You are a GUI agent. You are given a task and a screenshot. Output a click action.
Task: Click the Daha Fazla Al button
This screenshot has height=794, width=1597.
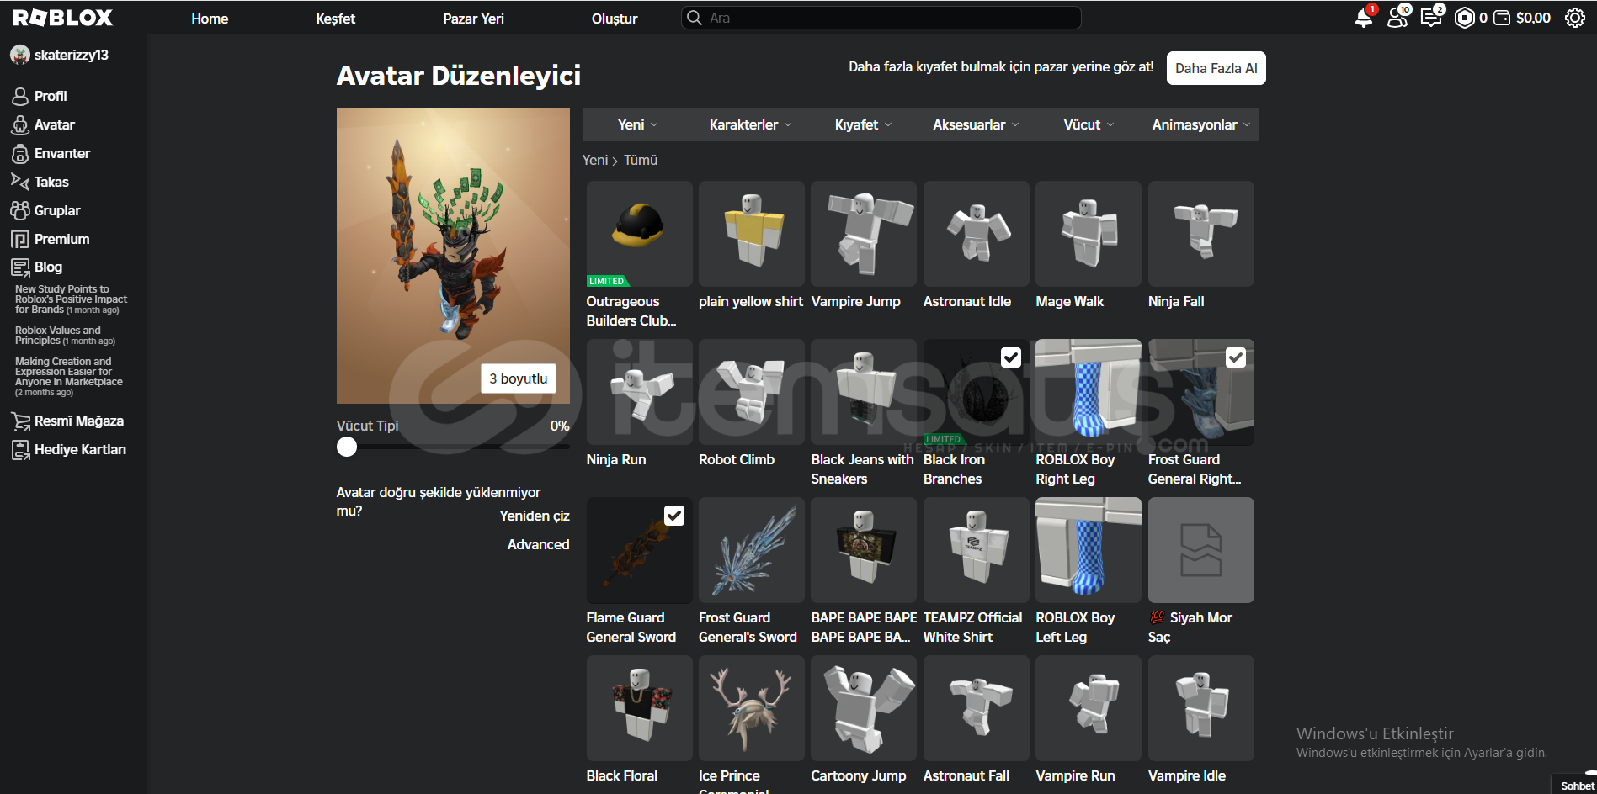[x=1216, y=68]
